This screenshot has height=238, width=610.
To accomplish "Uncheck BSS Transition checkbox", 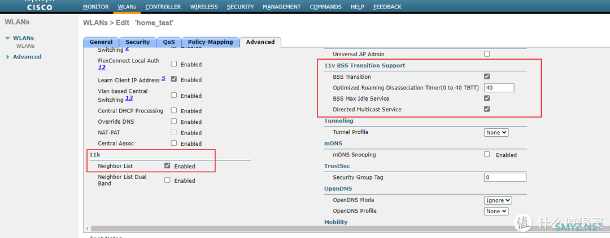I will tap(487, 77).
